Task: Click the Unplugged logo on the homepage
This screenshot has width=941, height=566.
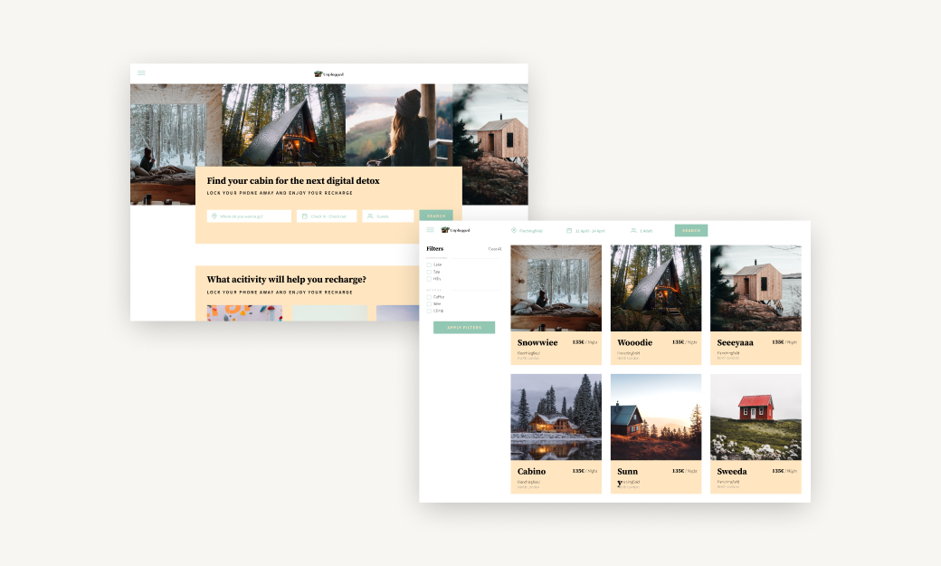Action: click(328, 74)
